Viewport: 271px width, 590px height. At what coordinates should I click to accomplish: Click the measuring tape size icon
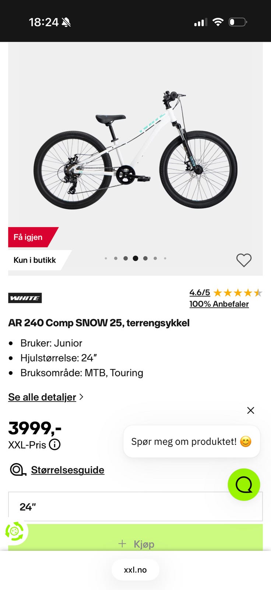18,470
